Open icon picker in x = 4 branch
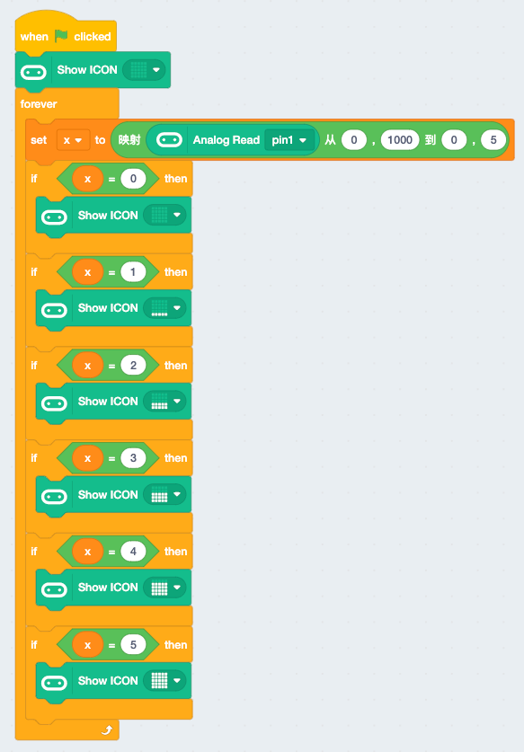Viewport: 524px width, 752px height. pos(164,588)
